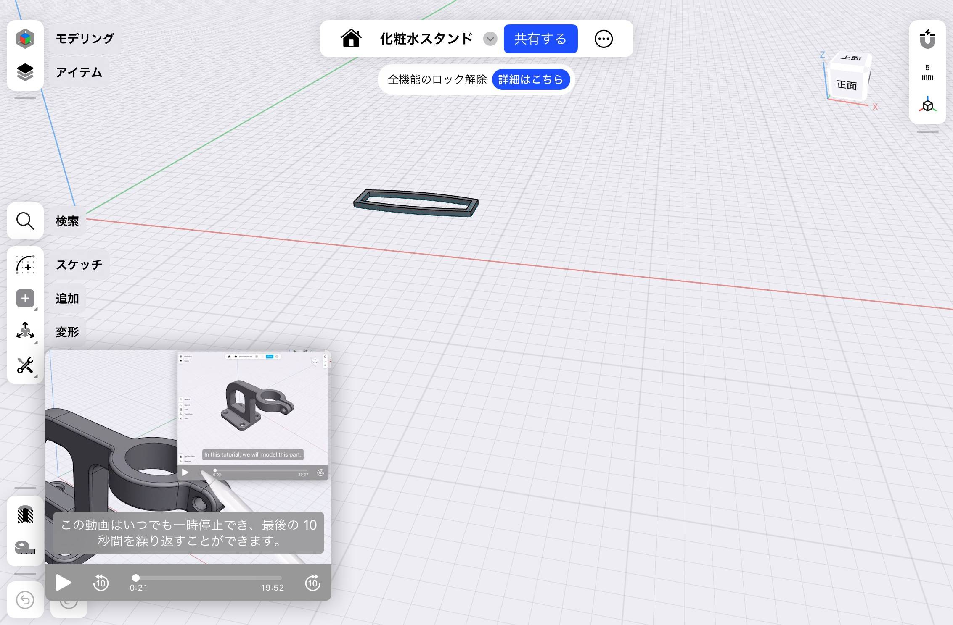953x625 pixels.
Task: Open the three-dots more options menu
Action: 603,39
